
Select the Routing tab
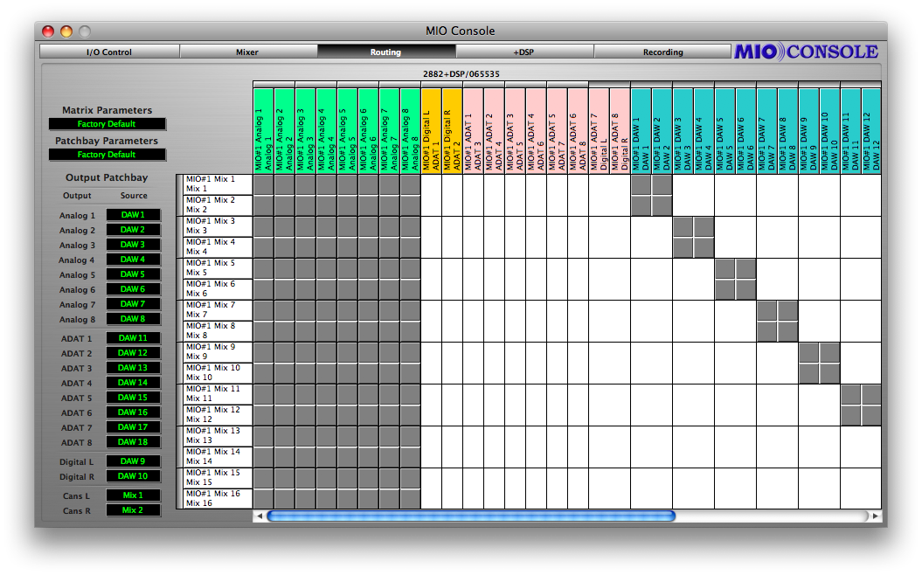coord(386,52)
